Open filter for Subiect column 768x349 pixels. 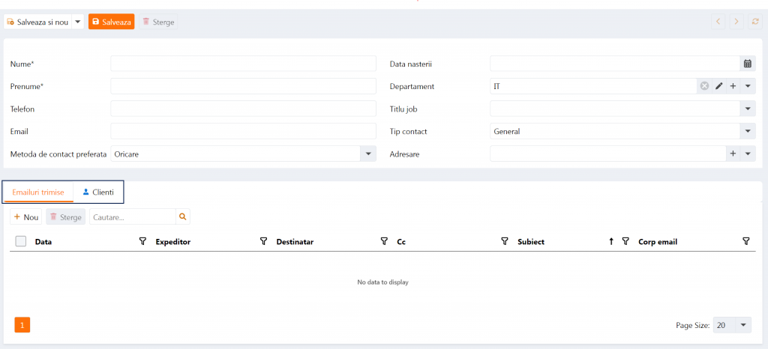pyautogui.click(x=625, y=241)
